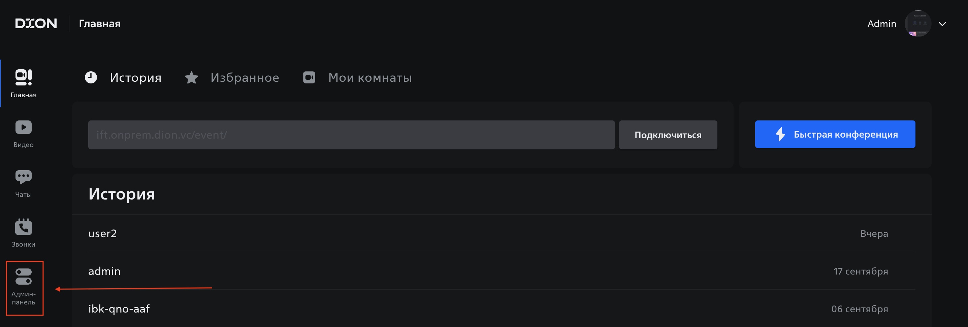Open the ibk-qno-aaf history entry

pyautogui.click(x=502, y=308)
